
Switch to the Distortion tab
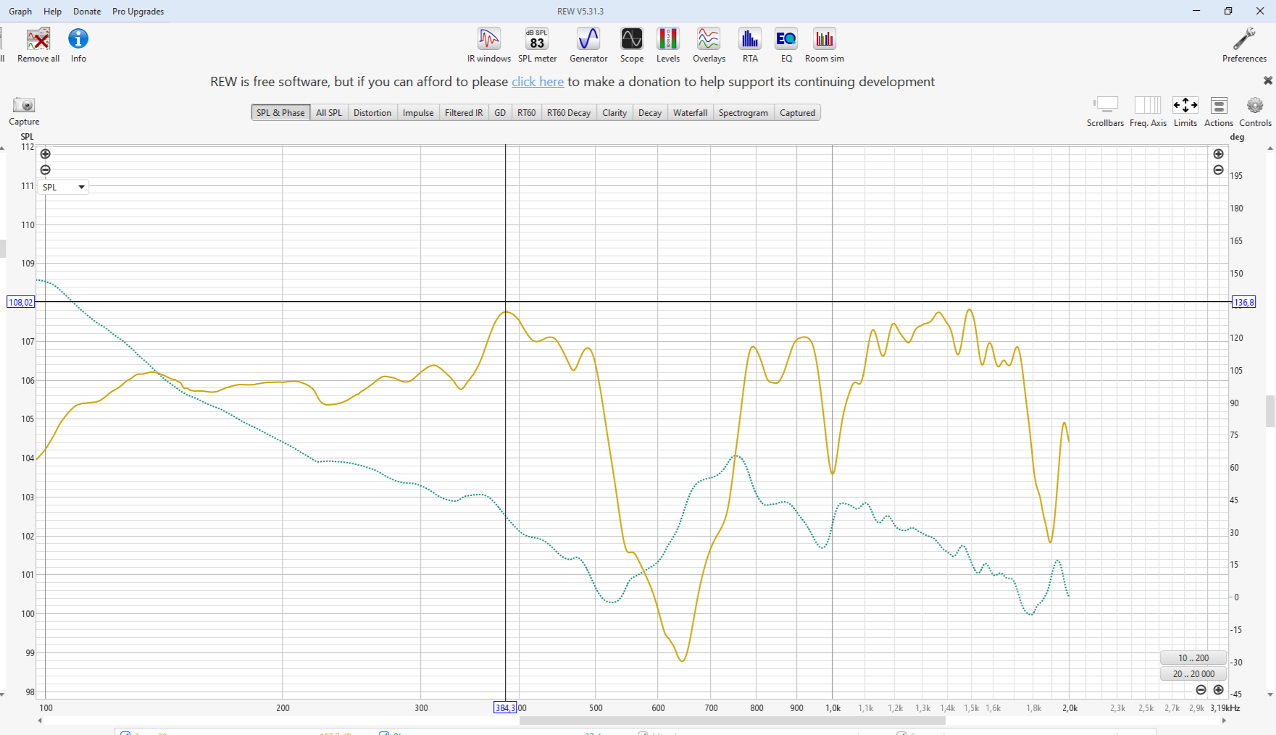pyautogui.click(x=372, y=113)
